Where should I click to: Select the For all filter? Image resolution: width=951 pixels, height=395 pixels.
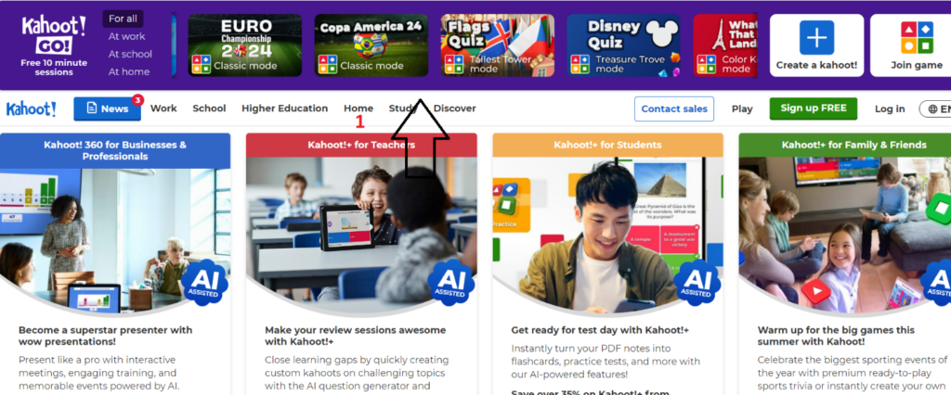[x=124, y=19]
